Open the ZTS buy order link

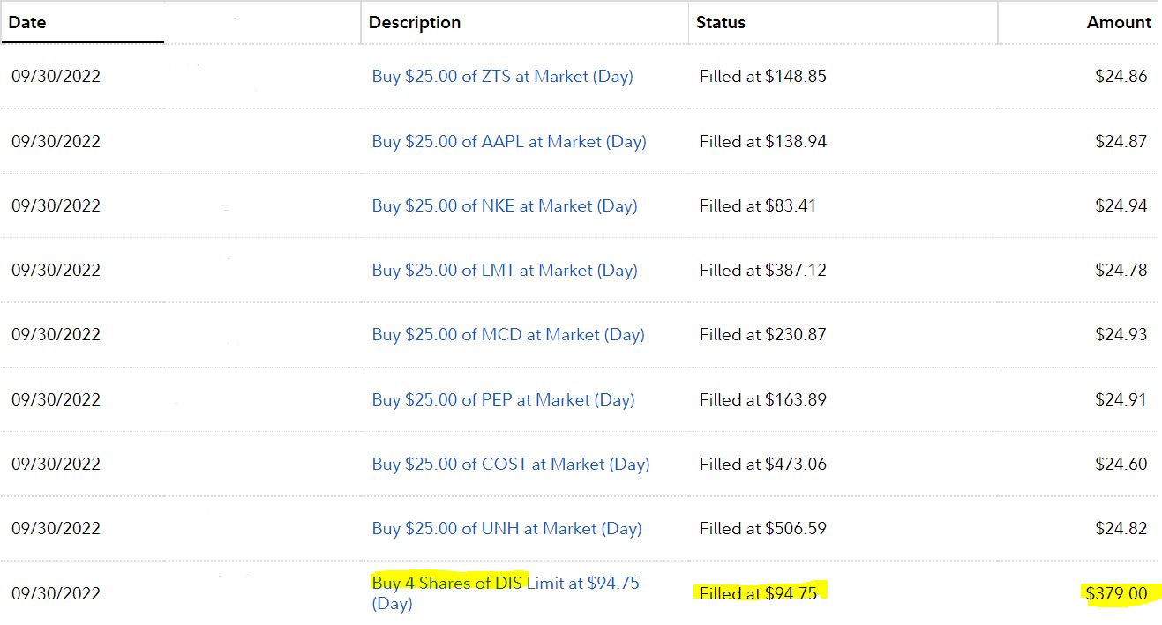point(502,77)
